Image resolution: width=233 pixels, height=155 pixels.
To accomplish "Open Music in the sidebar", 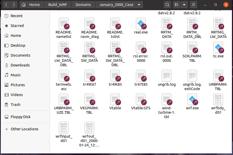I will [25, 75].
